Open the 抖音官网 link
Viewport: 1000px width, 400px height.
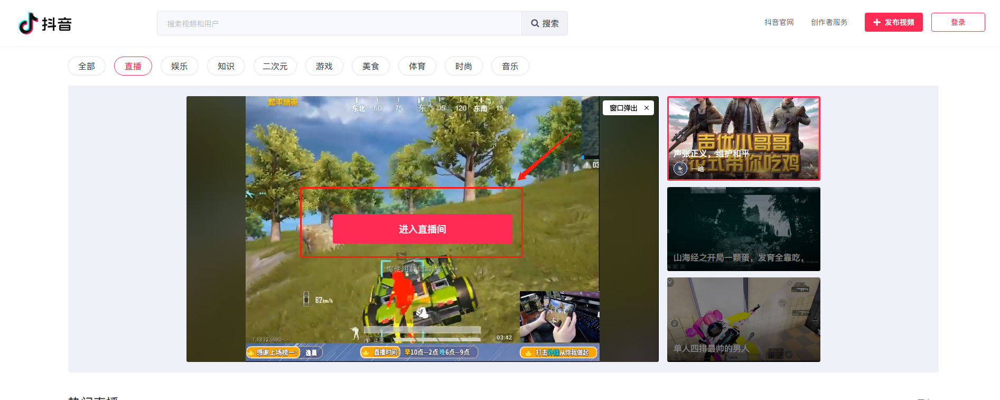[x=779, y=22]
